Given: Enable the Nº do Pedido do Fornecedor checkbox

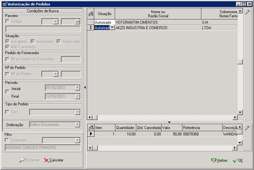Looking at the screenshot, I should click(x=7, y=59).
